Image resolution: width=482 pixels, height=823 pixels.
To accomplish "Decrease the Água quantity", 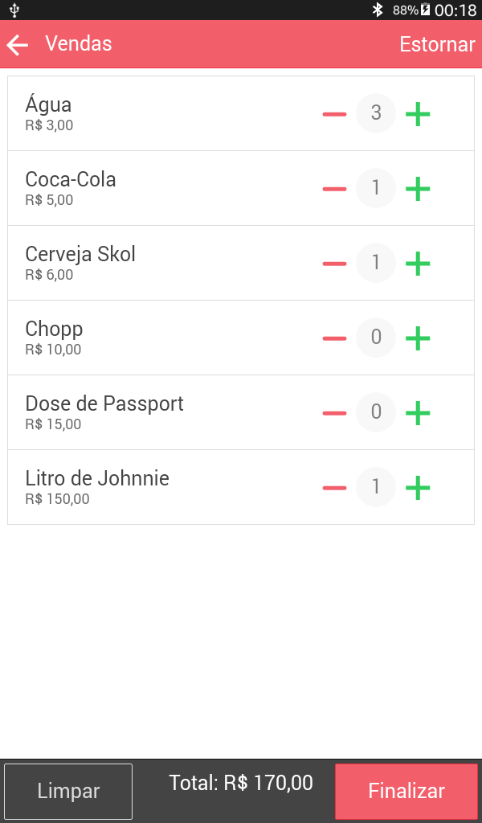I will [334, 114].
